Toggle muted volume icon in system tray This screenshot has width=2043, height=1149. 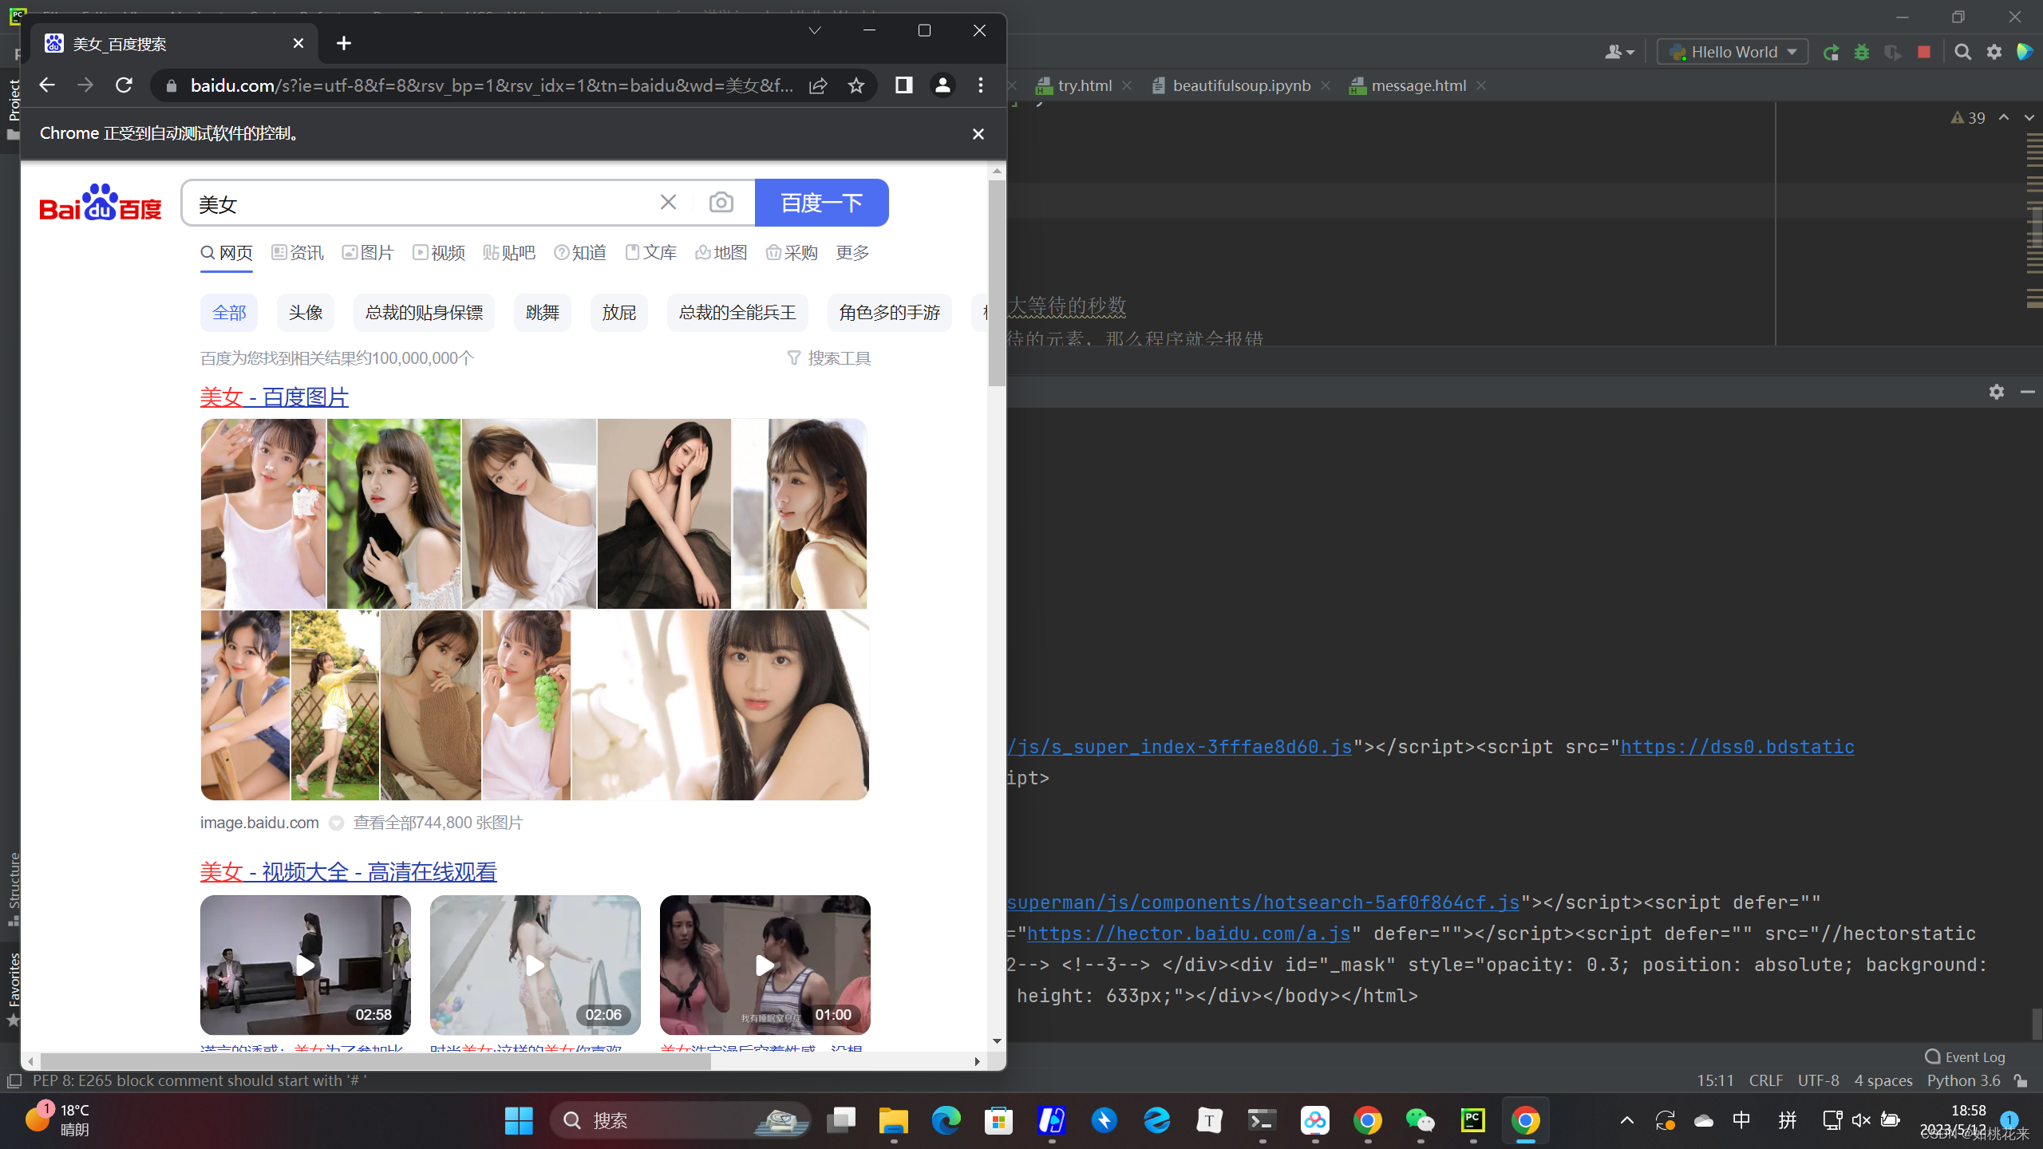[1861, 1120]
